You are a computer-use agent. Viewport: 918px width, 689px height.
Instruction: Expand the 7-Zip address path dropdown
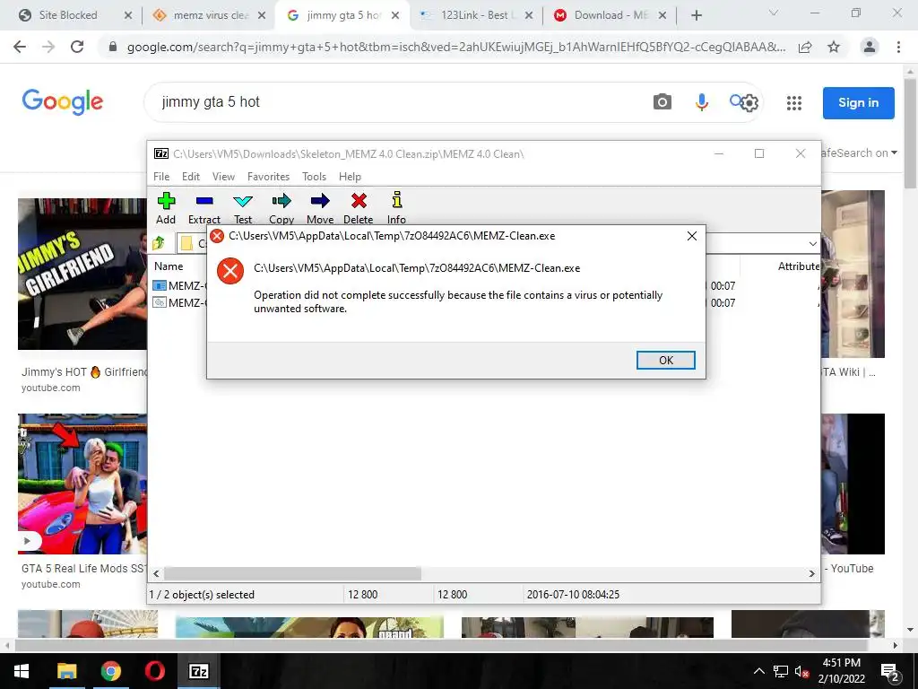pos(812,243)
